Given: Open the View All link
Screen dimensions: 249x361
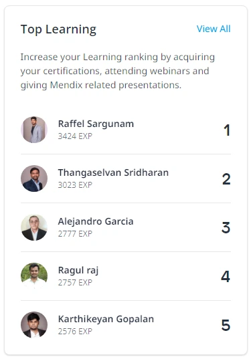Looking at the screenshot, I should pos(214,29).
